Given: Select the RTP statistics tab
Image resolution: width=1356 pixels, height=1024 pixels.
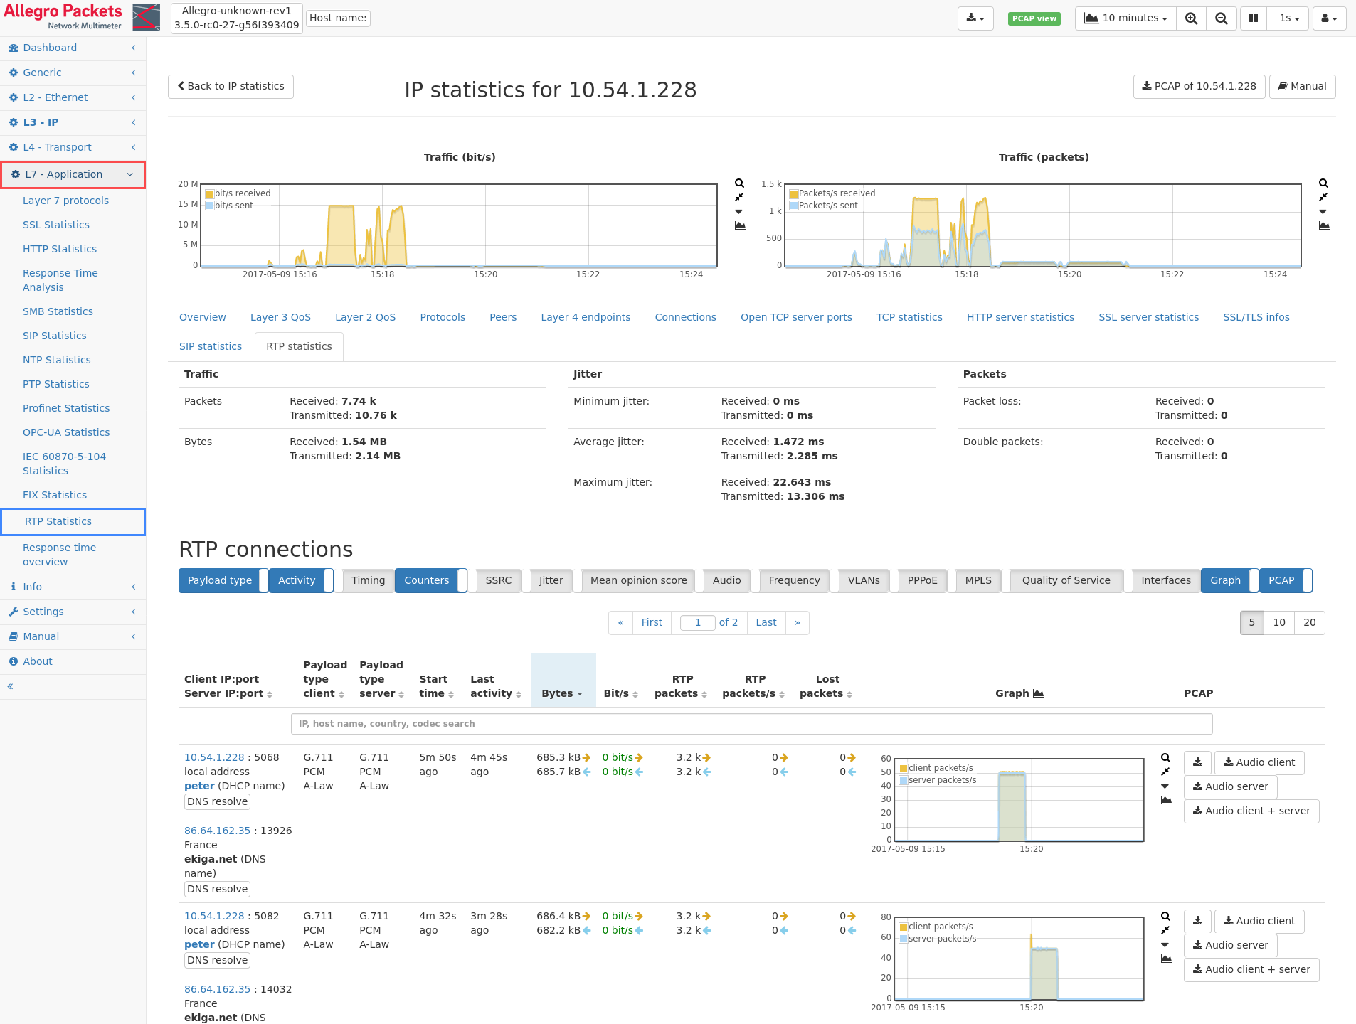Looking at the screenshot, I should pyautogui.click(x=299, y=346).
